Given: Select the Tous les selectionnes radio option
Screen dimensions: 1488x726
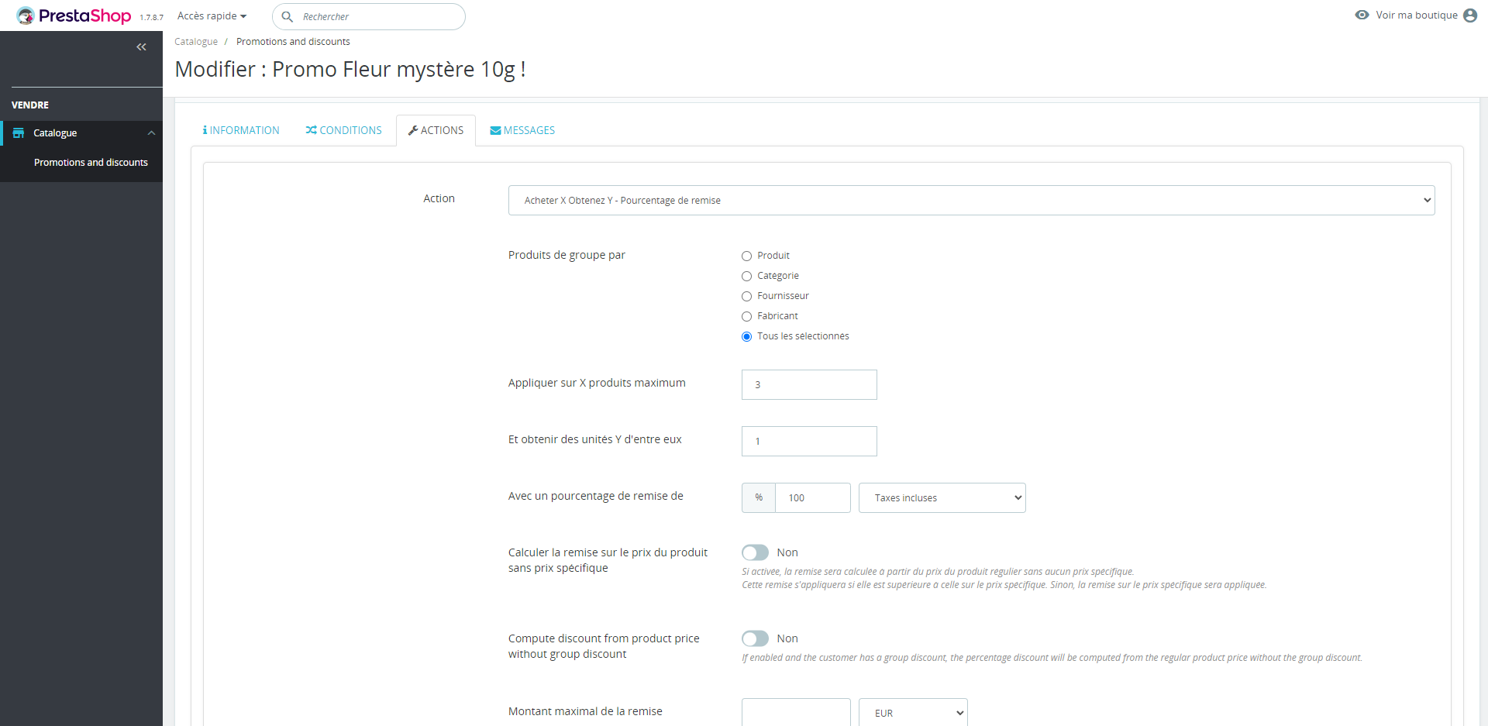Looking at the screenshot, I should tap(747, 336).
